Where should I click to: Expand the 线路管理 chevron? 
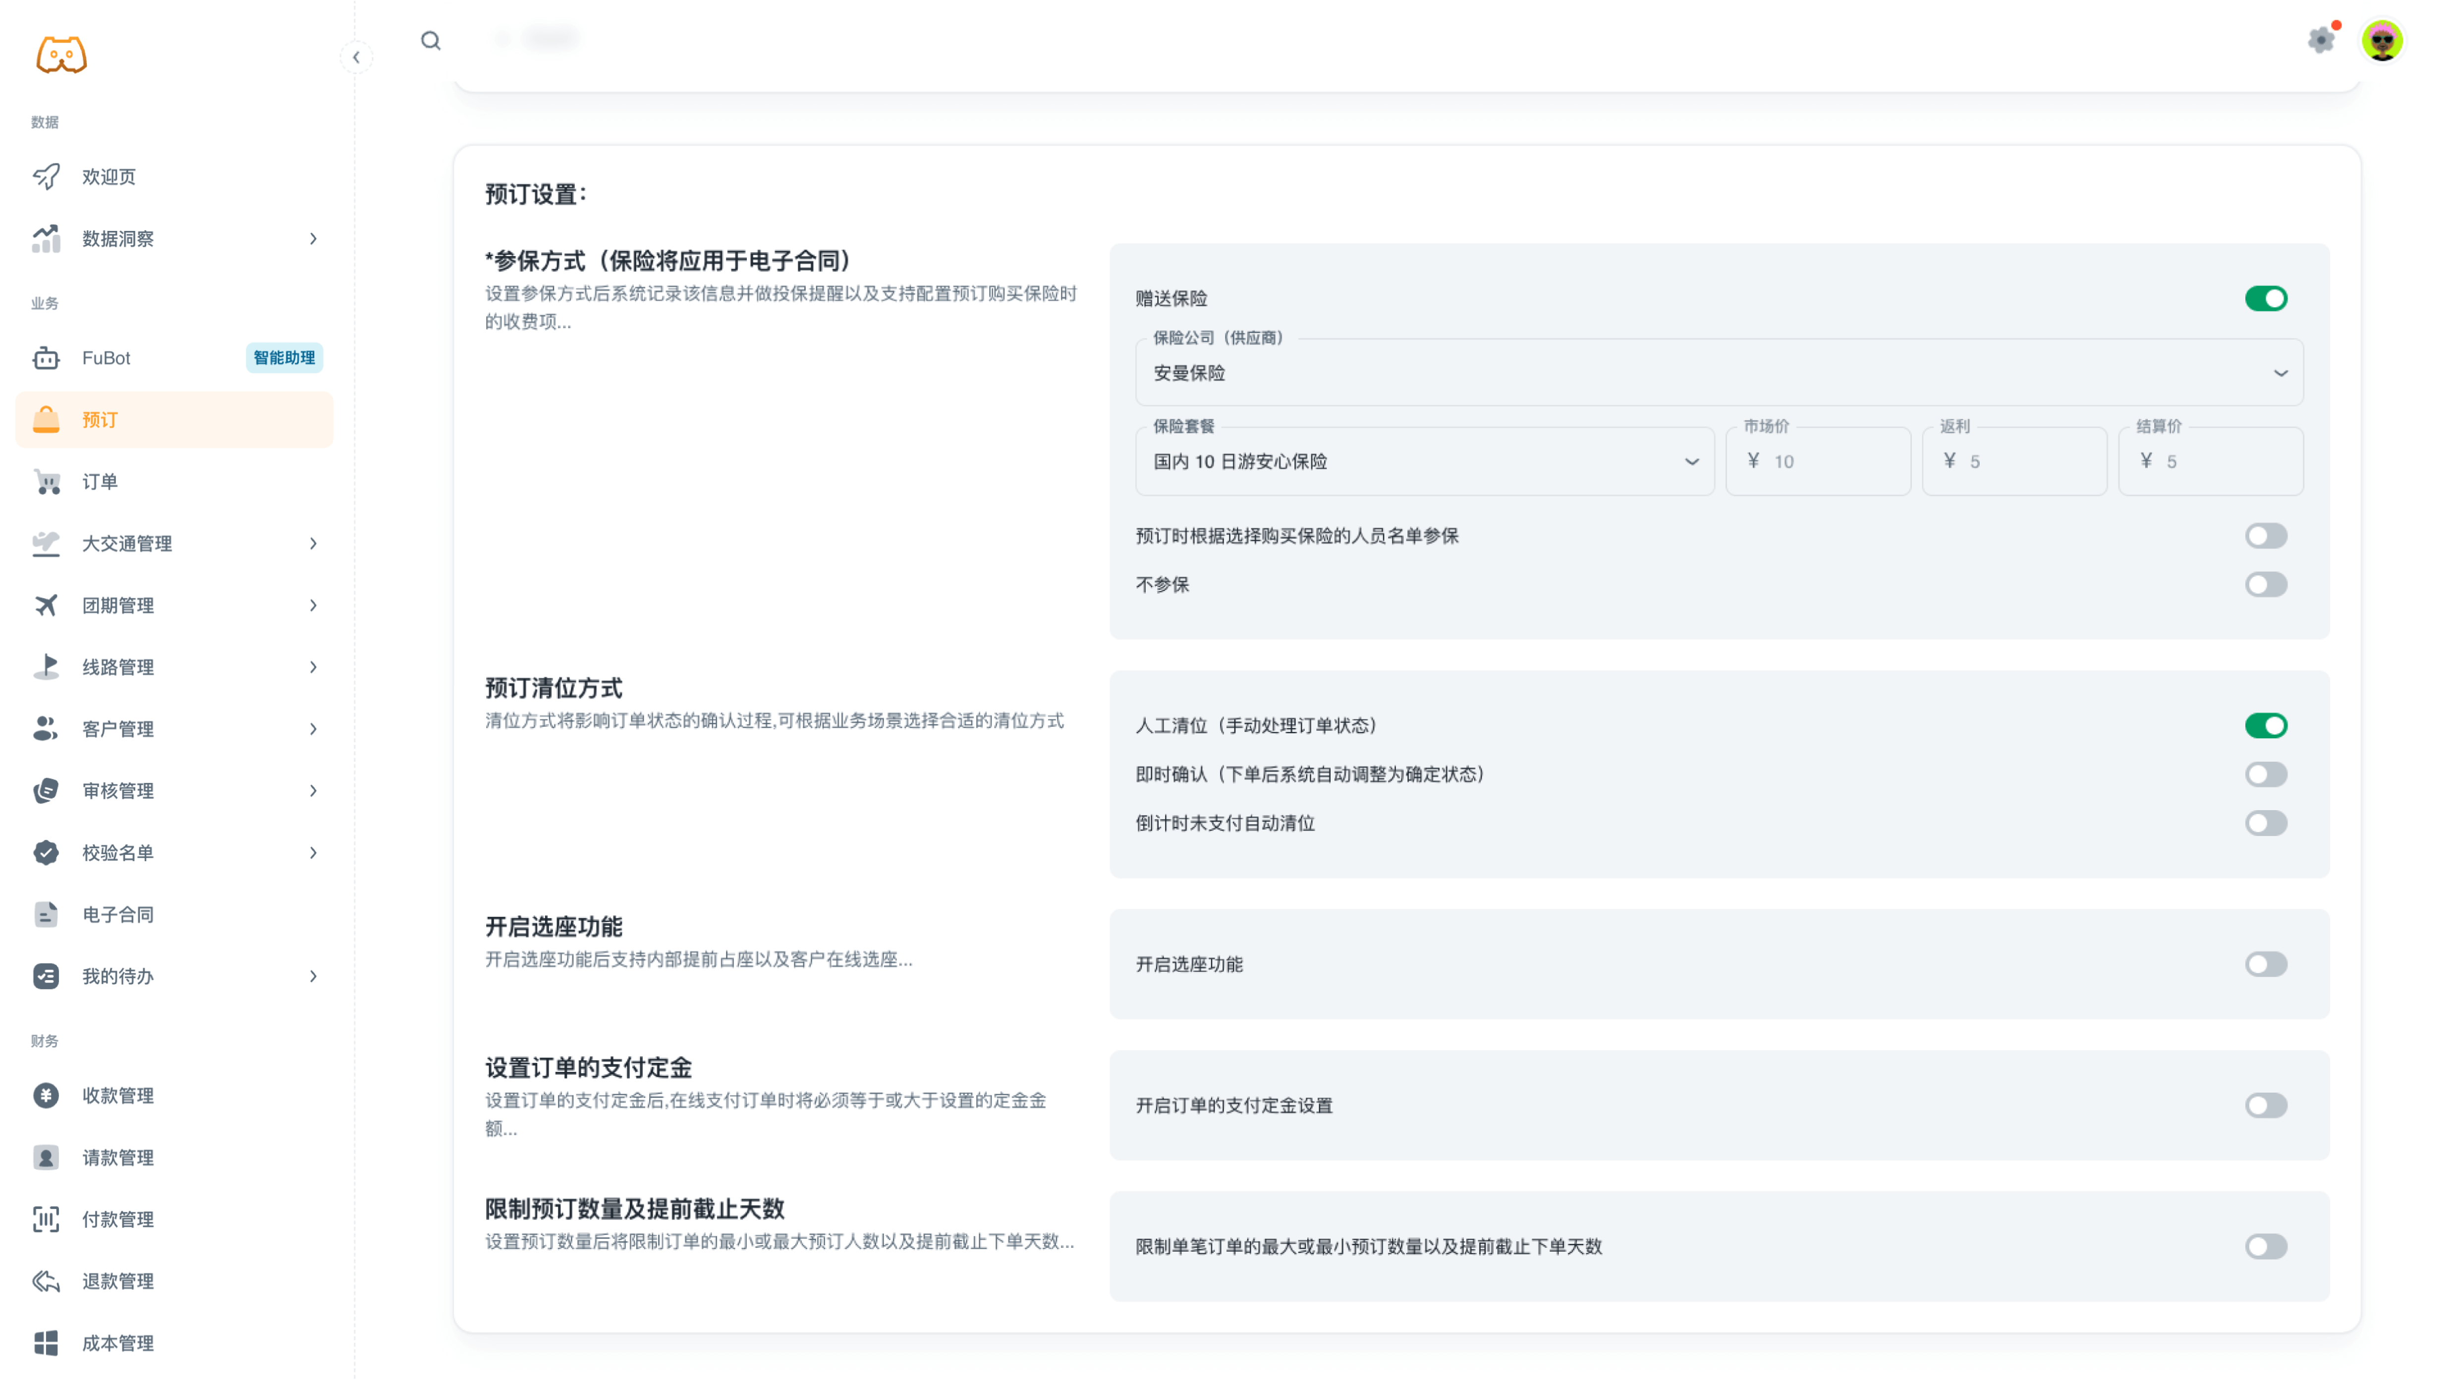click(x=313, y=667)
